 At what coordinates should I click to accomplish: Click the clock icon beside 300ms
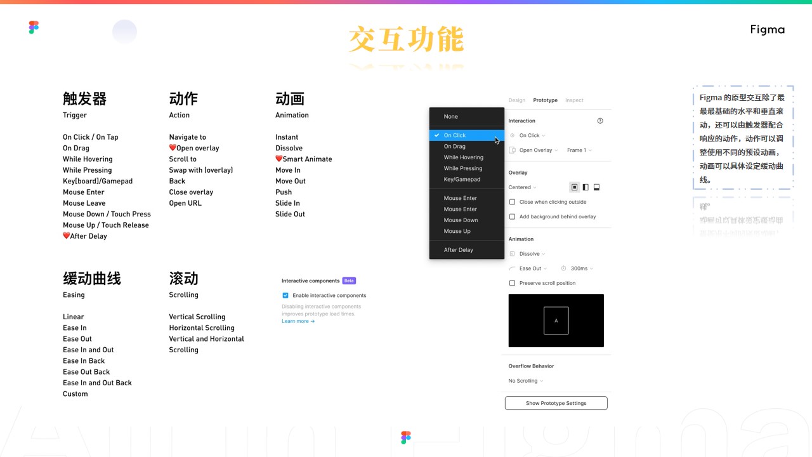pyautogui.click(x=563, y=268)
